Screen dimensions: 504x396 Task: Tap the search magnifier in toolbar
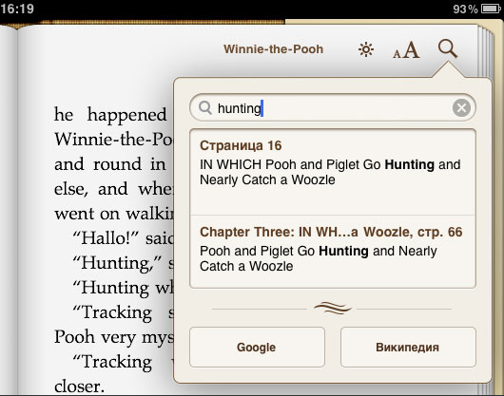coord(448,48)
